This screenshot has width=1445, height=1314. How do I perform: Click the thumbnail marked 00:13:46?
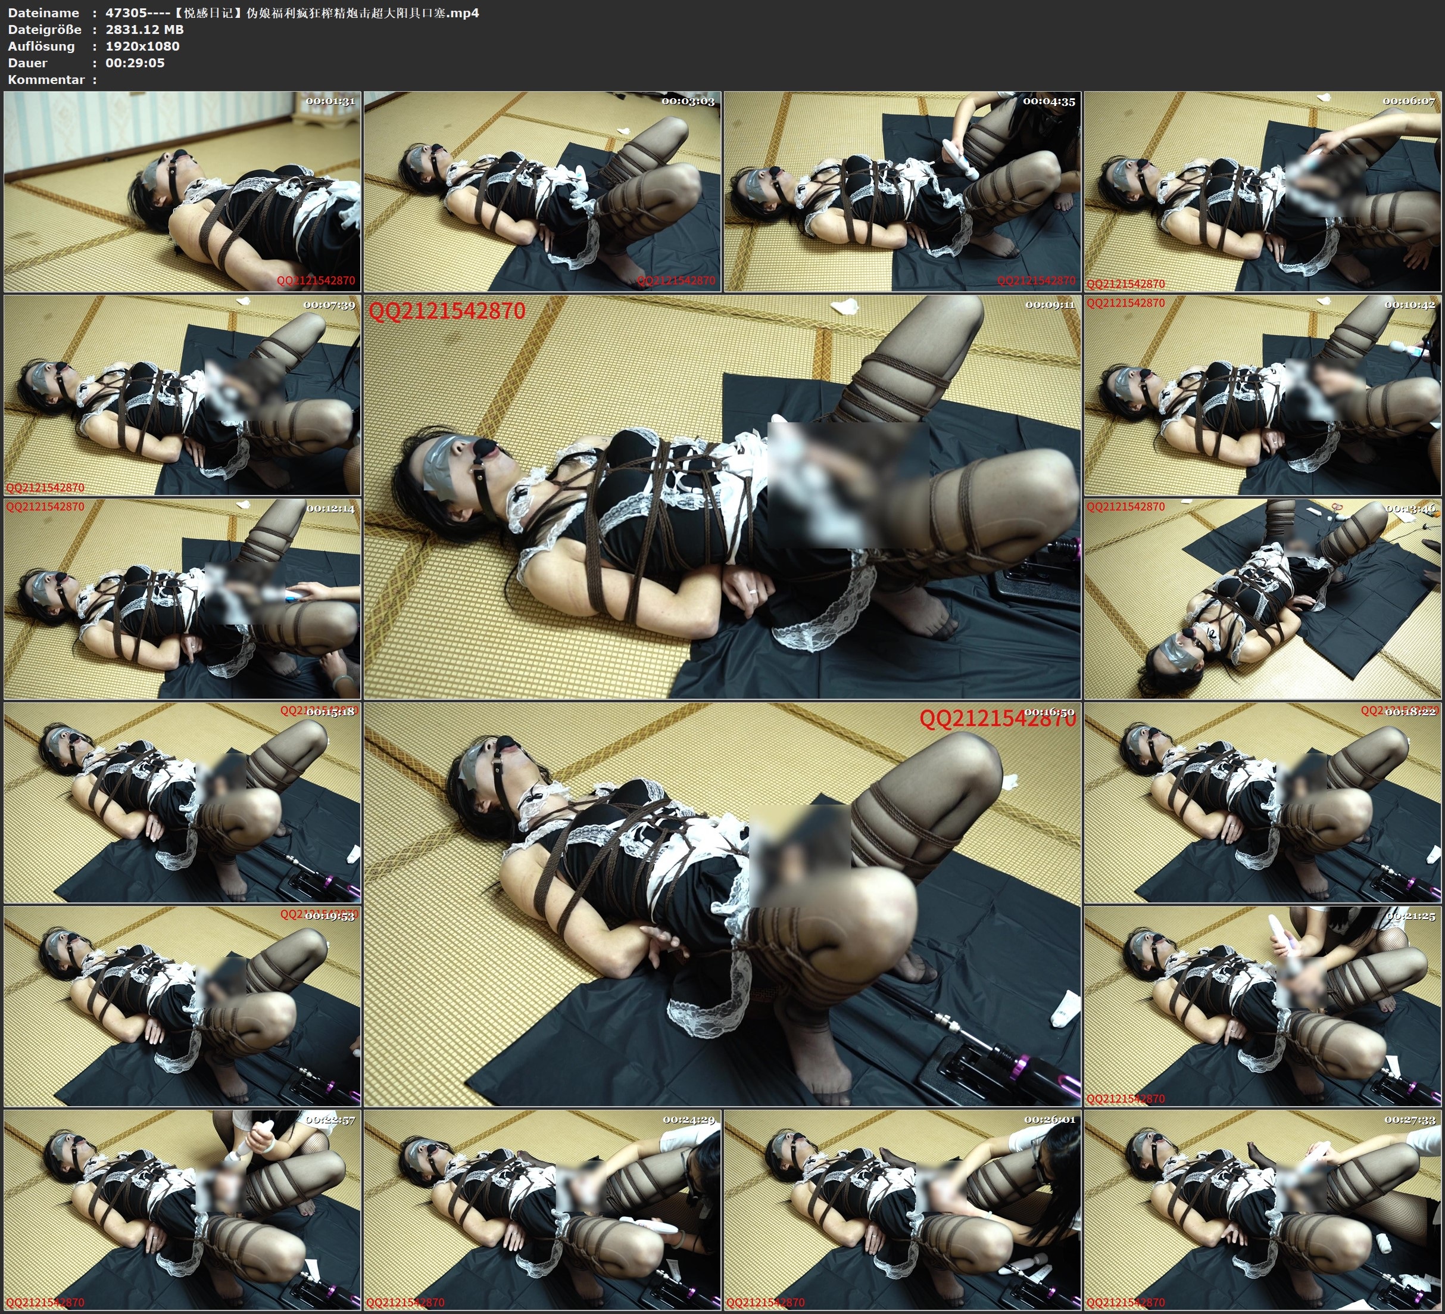tap(1262, 599)
